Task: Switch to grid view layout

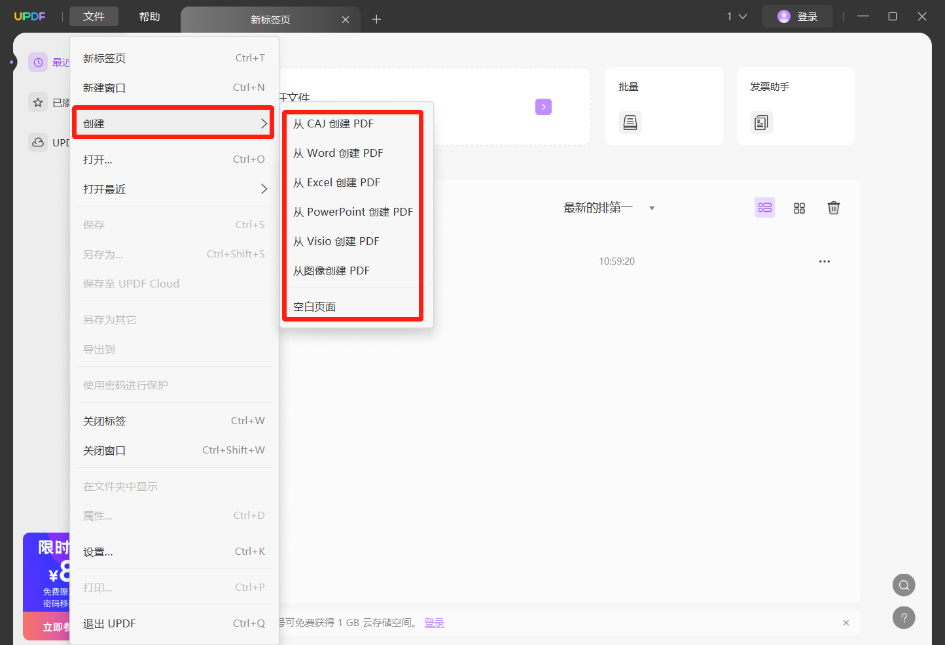Action: pyautogui.click(x=799, y=208)
